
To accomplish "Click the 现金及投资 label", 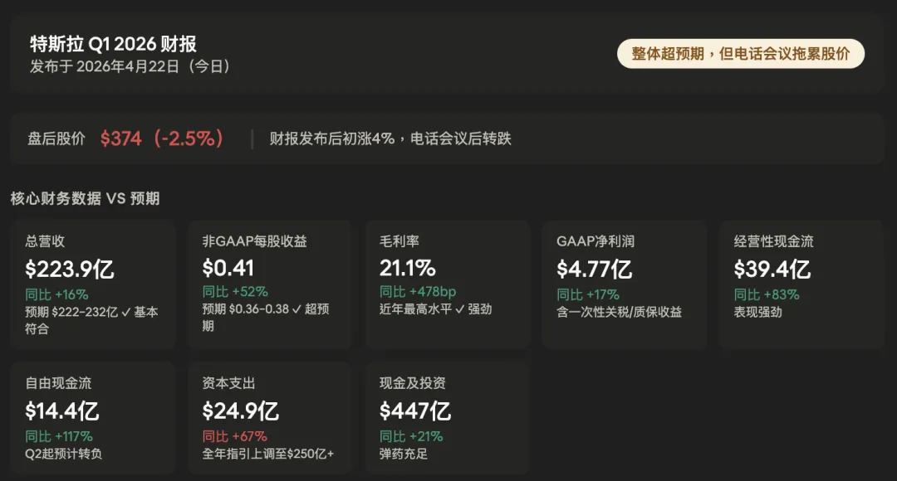I will click(413, 383).
